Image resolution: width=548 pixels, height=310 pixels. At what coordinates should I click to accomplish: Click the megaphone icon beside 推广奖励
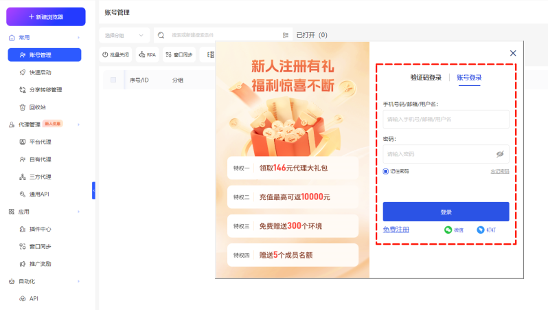coord(23,264)
